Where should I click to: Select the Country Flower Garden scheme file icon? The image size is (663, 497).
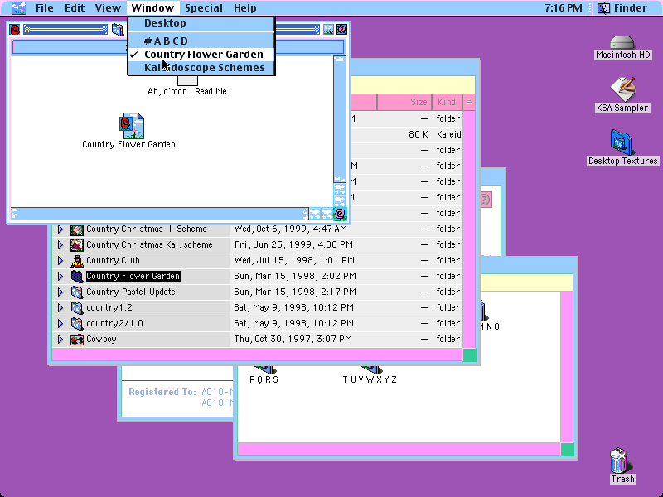click(x=132, y=126)
